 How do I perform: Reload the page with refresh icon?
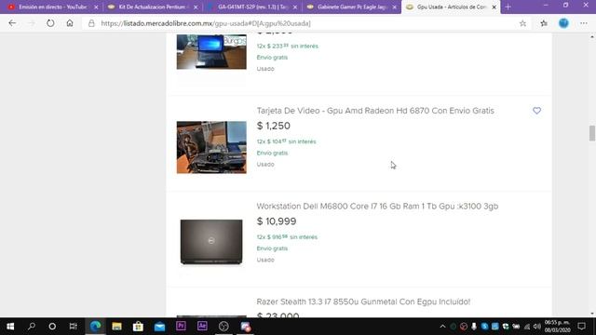click(50, 23)
